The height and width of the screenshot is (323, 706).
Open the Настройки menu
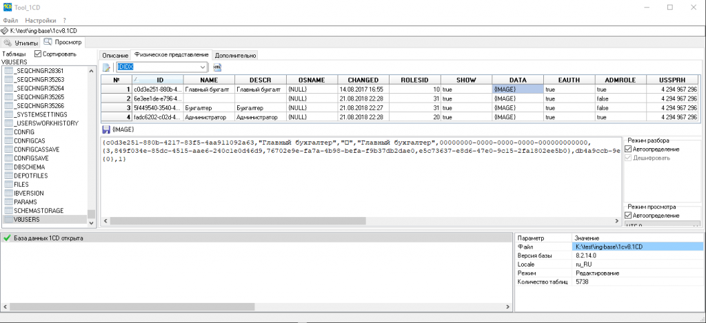[41, 20]
